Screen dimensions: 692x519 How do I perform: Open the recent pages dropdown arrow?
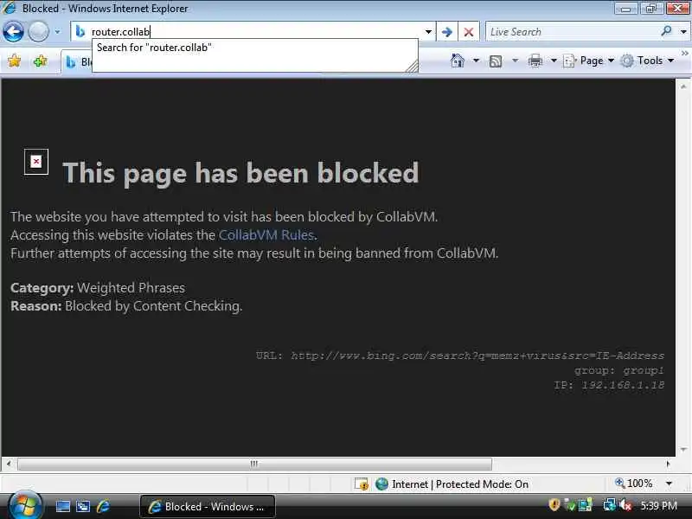pyautogui.click(x=57, y=32)
